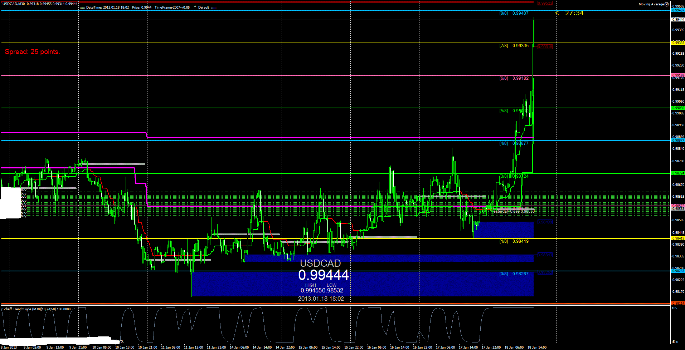Click the pink 0.99182 price axis tag

(x=678, y=75)
